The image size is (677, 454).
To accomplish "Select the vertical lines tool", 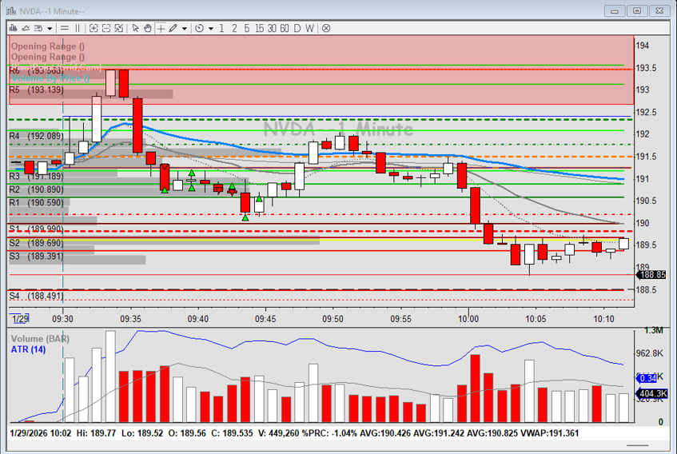I will click(x=78, y=29).
